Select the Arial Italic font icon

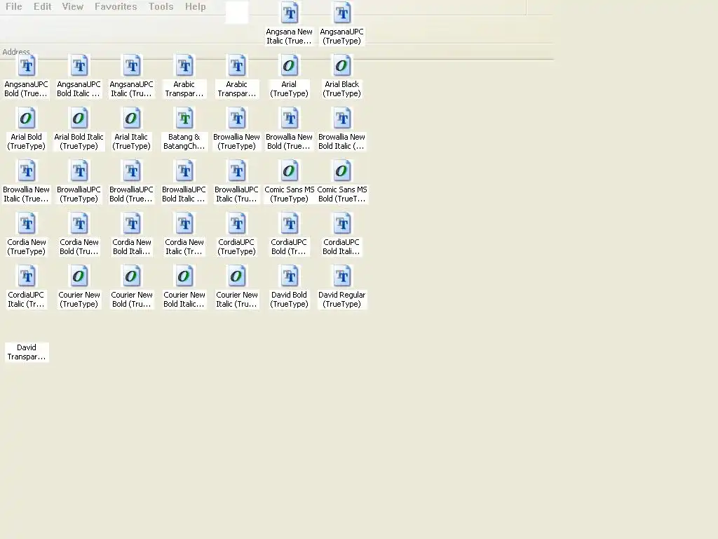click(x=132, y=118)
